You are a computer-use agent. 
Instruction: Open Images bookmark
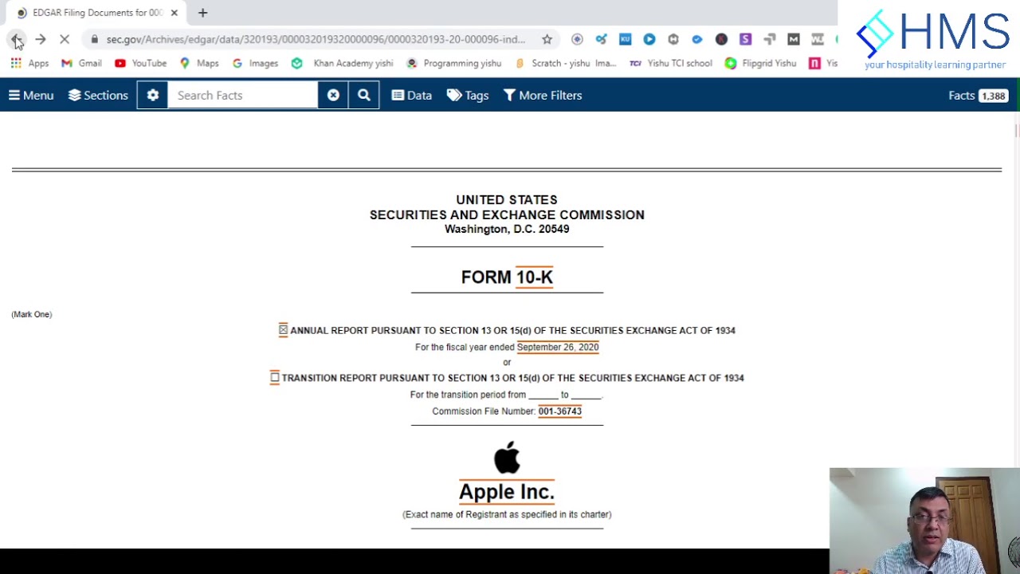[255, 63]
